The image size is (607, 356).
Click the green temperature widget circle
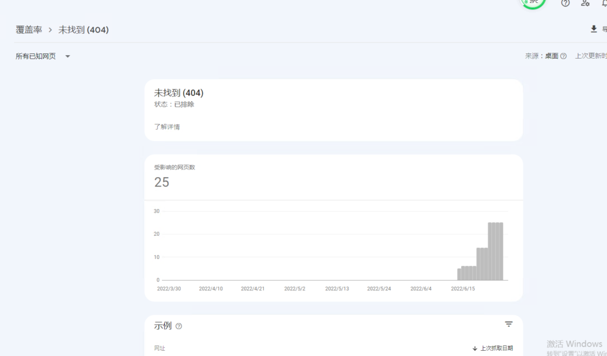533,2
